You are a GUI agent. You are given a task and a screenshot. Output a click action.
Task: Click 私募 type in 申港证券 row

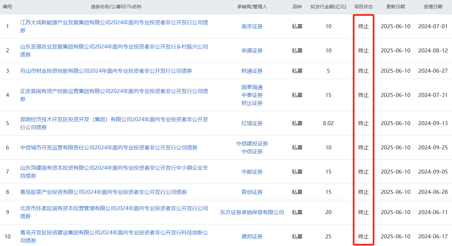click(297, 50)
